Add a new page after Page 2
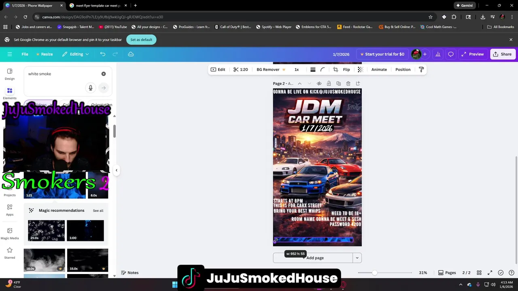Image resolution: width=518 pixels, height=291 pixels. click(358, 84)
